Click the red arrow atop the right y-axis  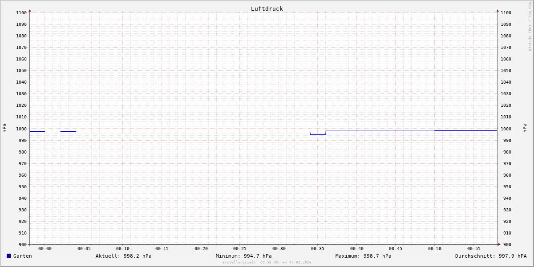[498, 10]
